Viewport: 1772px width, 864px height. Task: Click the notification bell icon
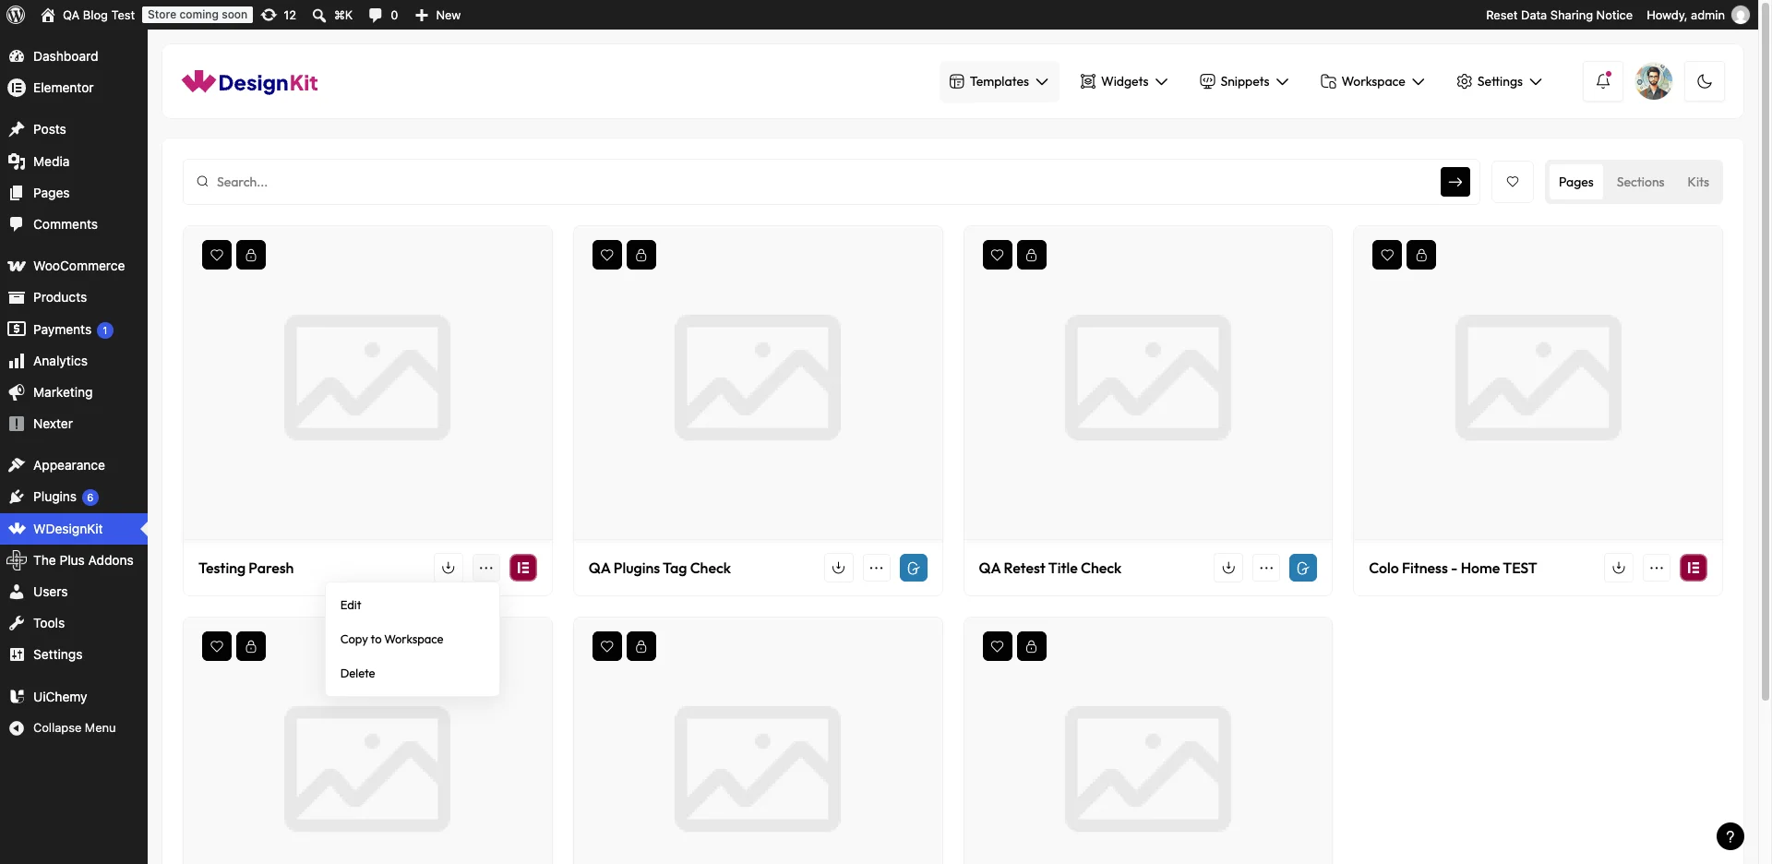(1603, 81)
